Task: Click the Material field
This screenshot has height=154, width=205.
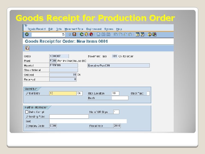Action: tap(63, 65)
